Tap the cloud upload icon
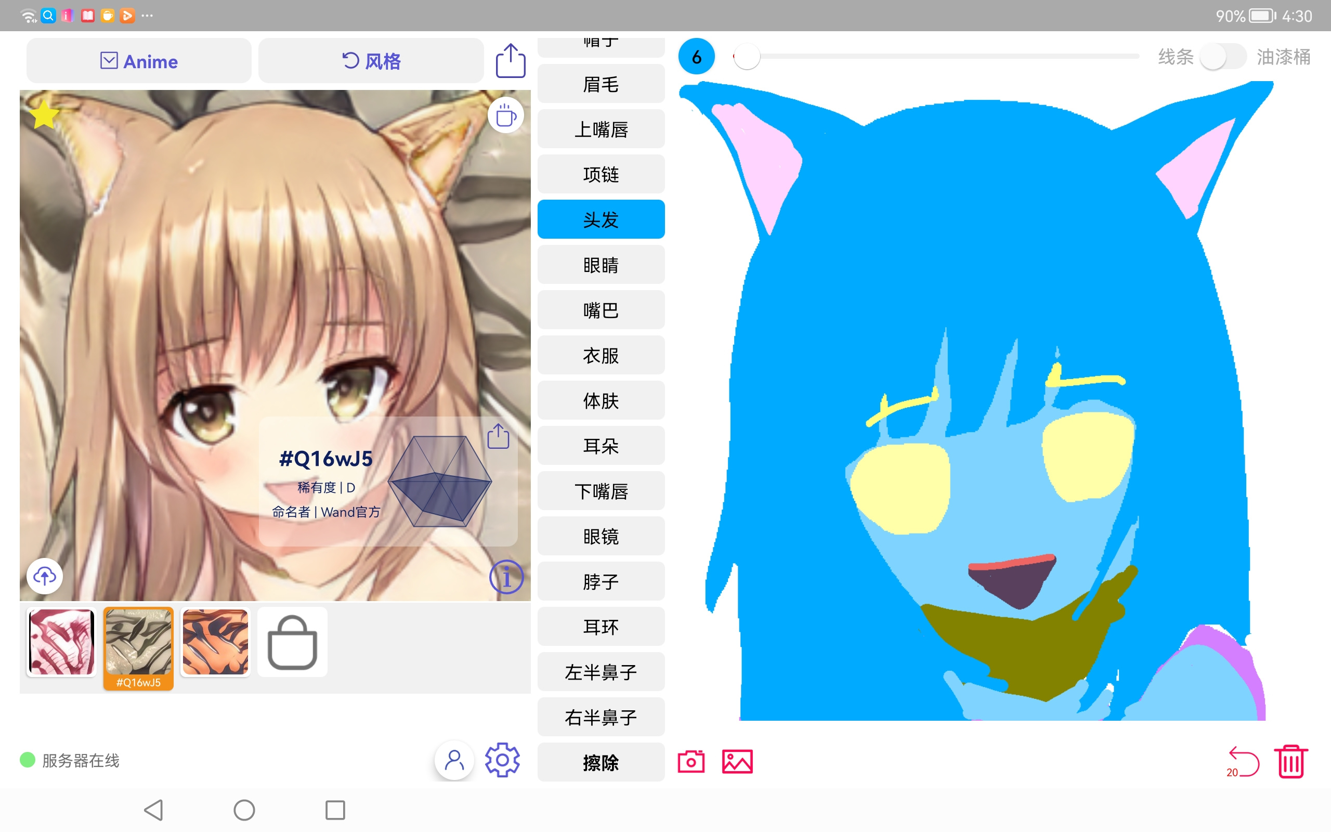Screen dimensions: 1331x832 pyautogui.click(x=45, y=576)
